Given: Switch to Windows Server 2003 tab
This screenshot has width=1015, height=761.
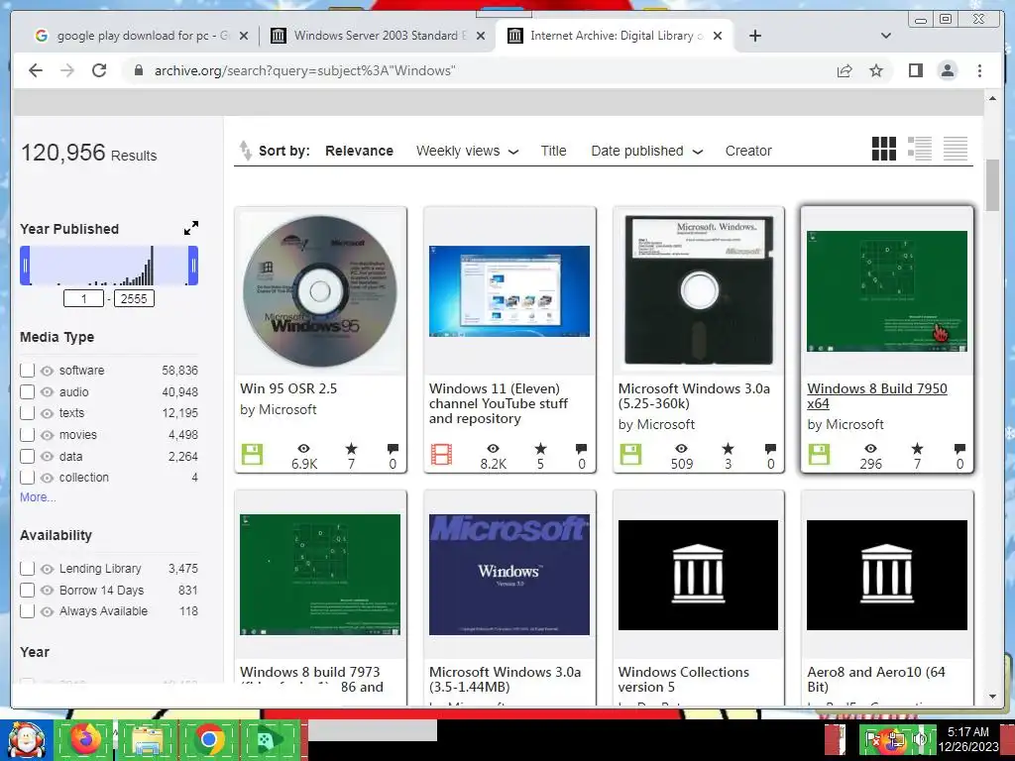Looking at the screenshot, I should (379, 36).
